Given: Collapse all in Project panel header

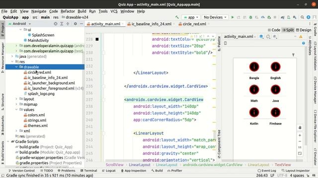Looking at the screenshot, I should pos(68,24).
